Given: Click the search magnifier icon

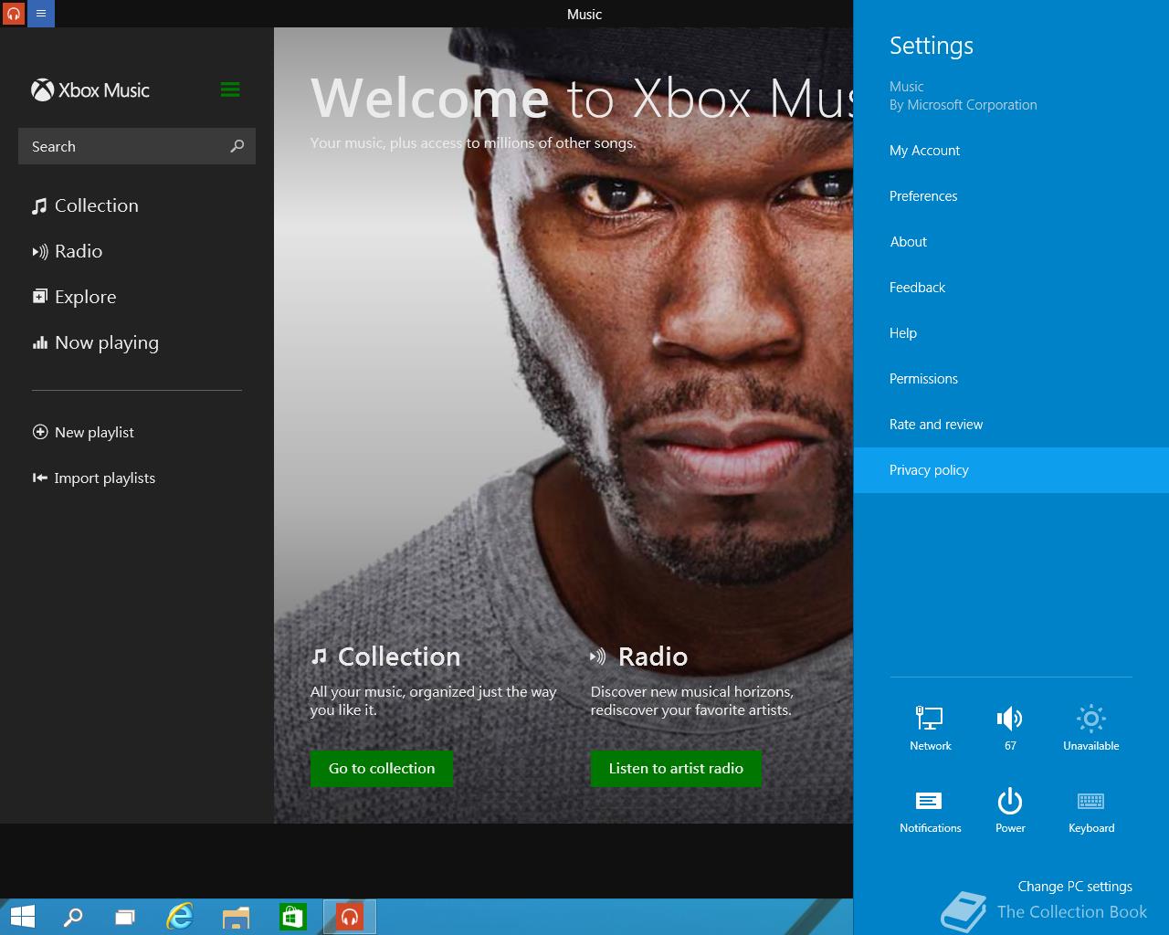Looking at the screenshot, I should pyautogui.click(x=237, y=146).
